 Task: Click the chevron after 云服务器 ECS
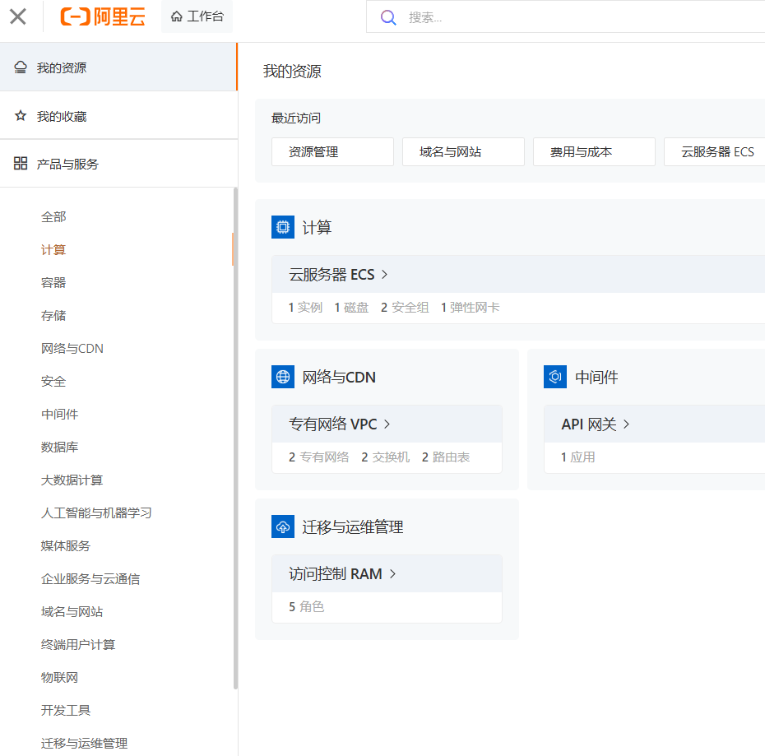tap(384, 275)
